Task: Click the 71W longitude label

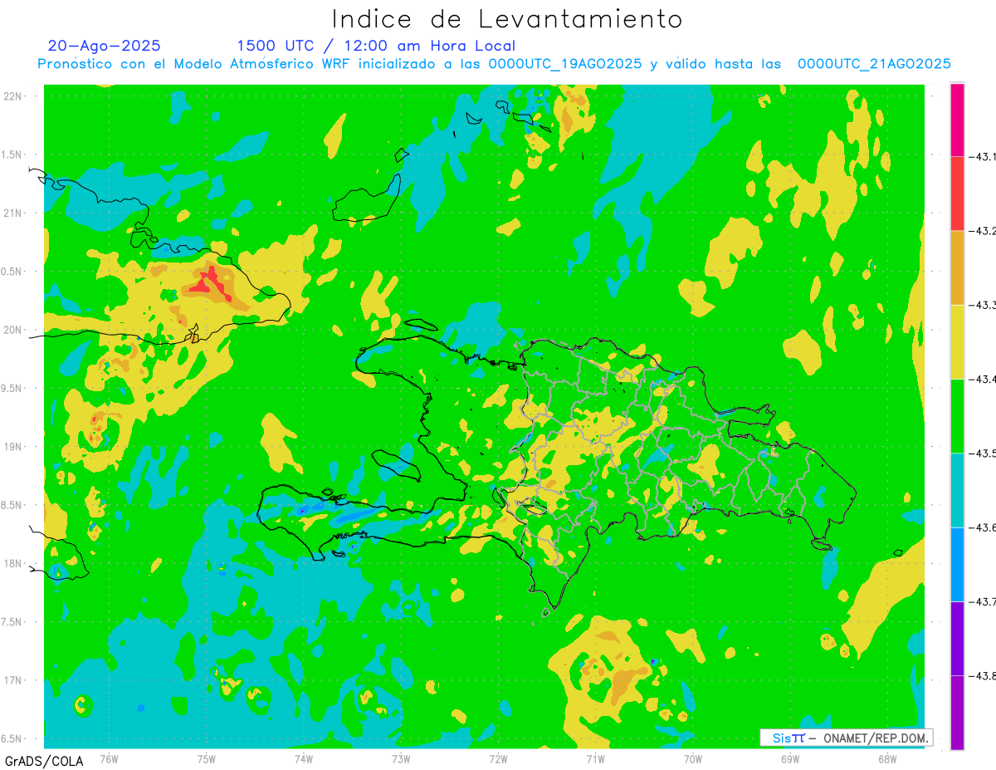Action: coord(595,758)
